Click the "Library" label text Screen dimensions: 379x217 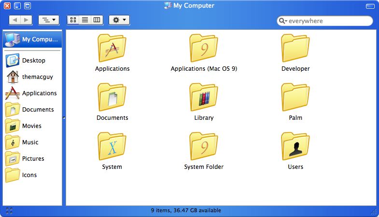[x=204, y=118]
